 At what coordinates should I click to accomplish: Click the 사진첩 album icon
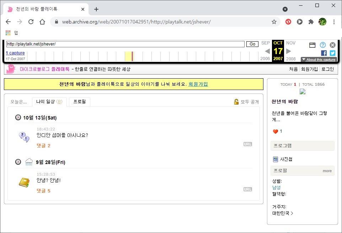[x=276, y=159]
